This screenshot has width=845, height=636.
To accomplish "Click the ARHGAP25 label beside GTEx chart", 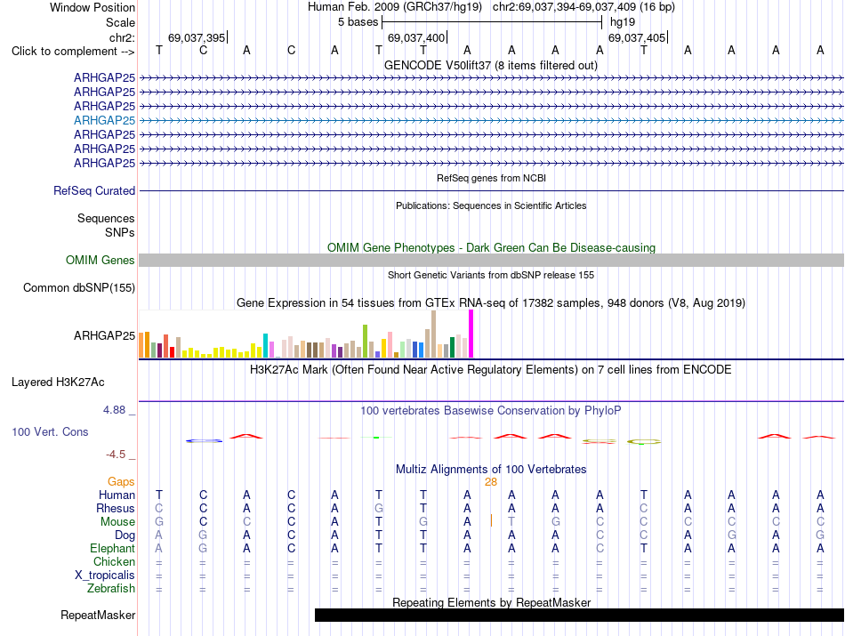I will click(104, 335).
